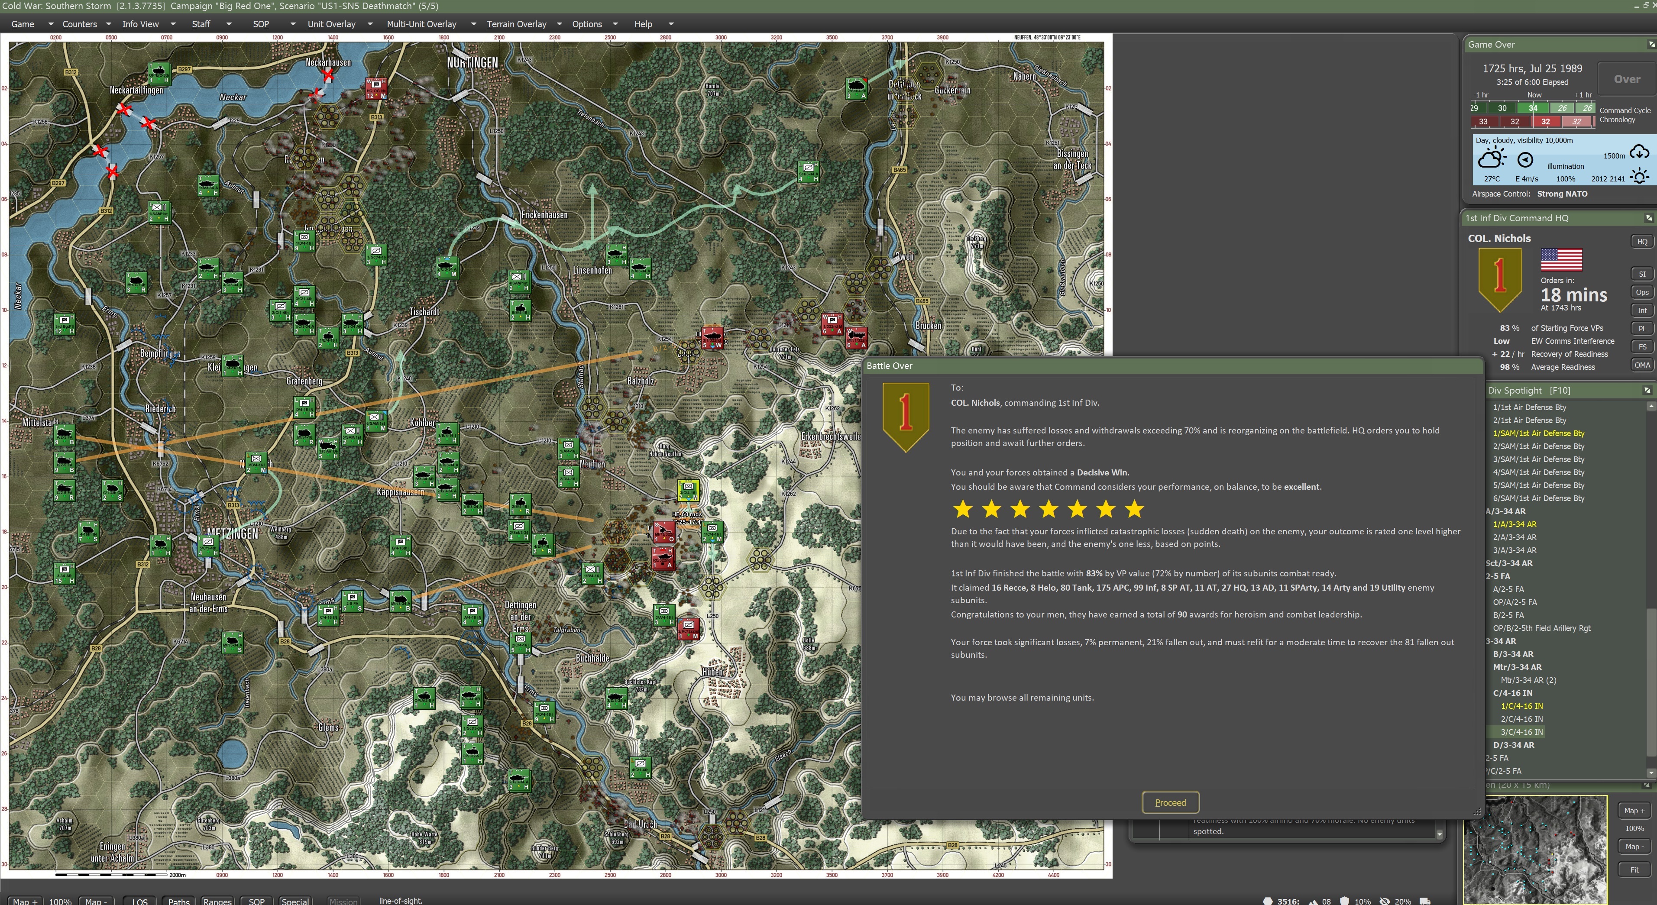Viewport: 1657px width, 905px height.
Task: Open the HQ panel button
Action: (1641, 241)
